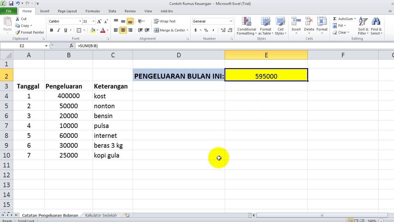
Task: Open the General number format dropdown
Action: [x=231, y=21]
